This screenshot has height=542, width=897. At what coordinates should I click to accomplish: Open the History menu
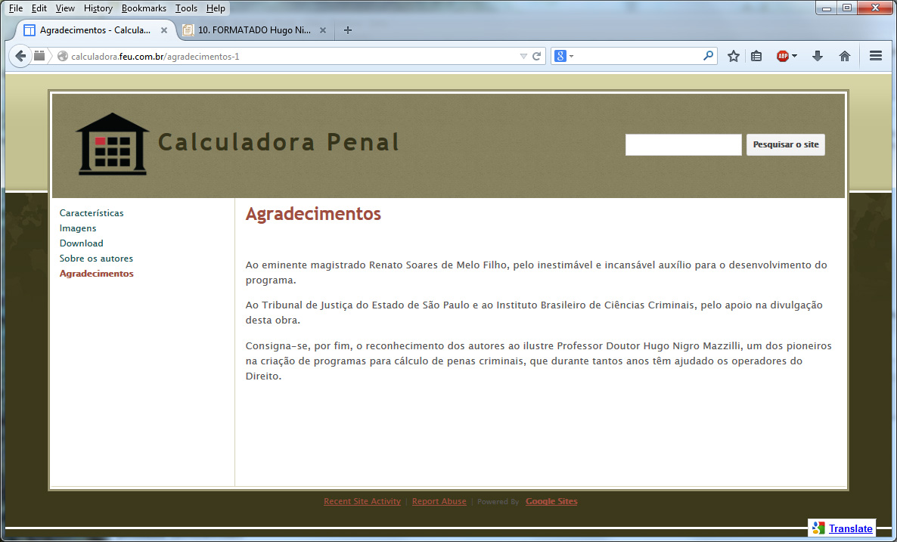click(98, 8)
